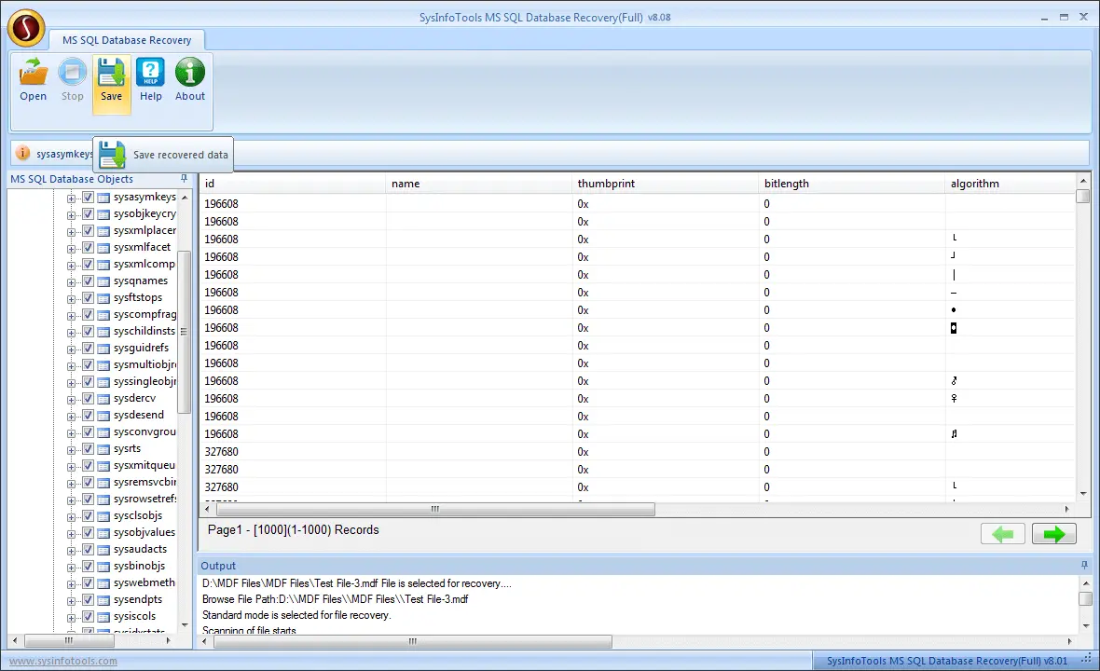
Task: Click the name column header
Action: [x=479, y=183]
